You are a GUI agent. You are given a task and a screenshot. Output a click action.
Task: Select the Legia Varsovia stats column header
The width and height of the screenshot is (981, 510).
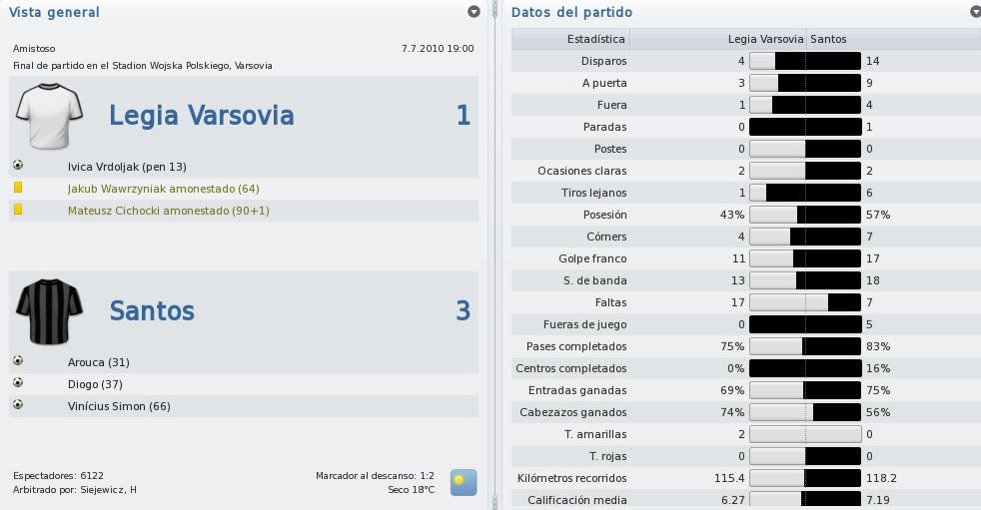click(766, 39)
